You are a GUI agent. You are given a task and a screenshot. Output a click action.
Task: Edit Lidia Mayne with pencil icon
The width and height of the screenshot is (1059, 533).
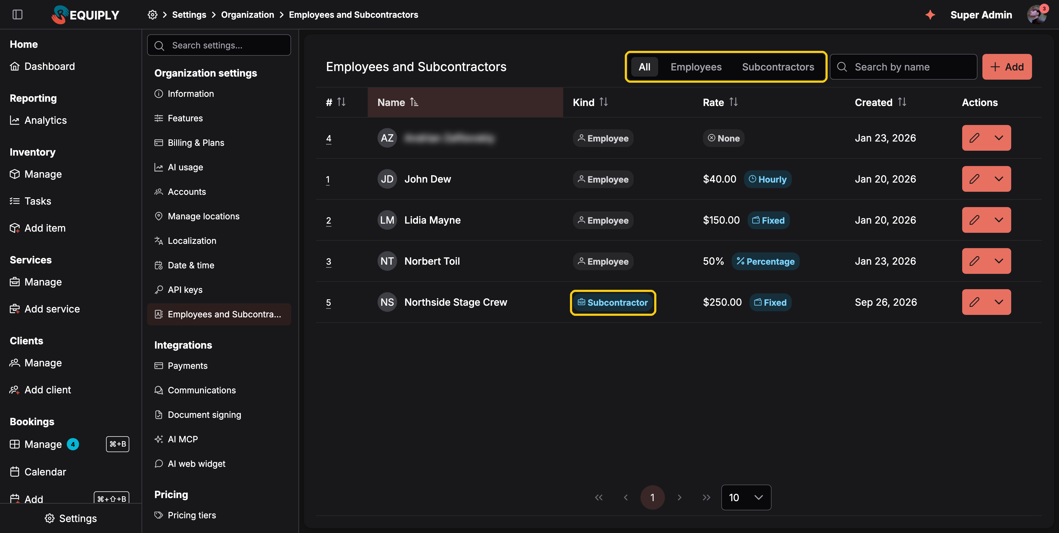point(974,220)
